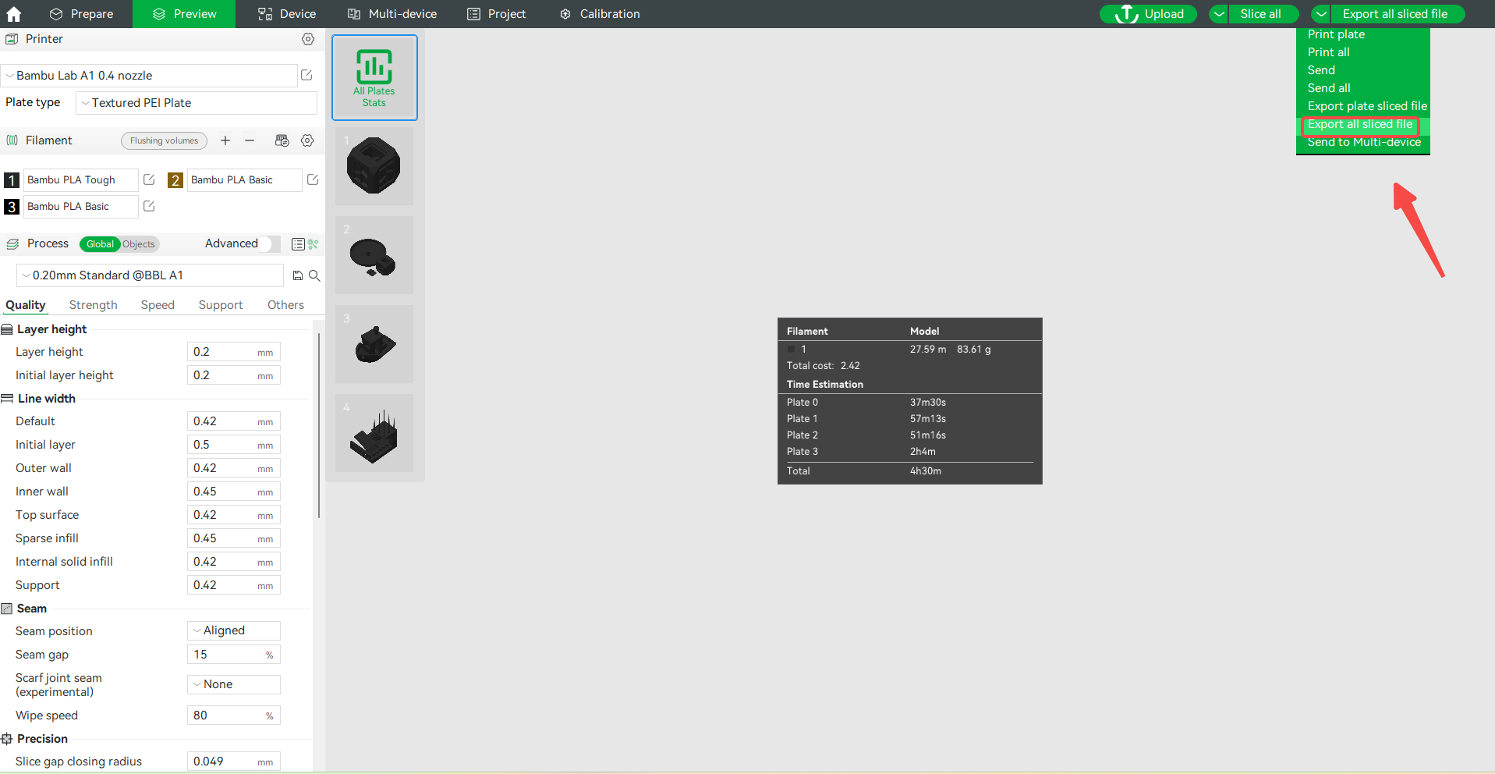This screenshot has height=774, width=1495.
Task: Open filament settings gear icon
Action: point(307,140)
